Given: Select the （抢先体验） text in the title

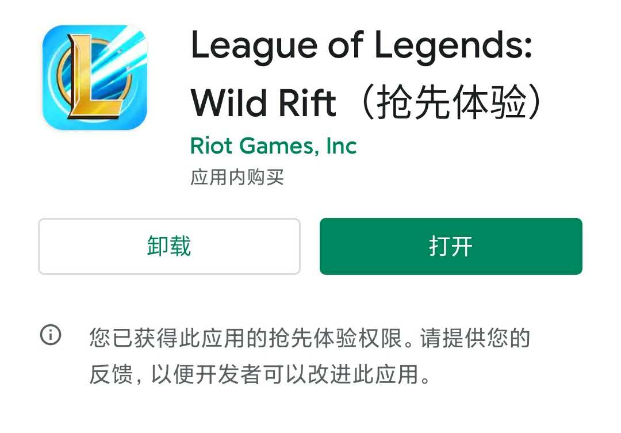Looking at the screenshot, I should click(450, 102).
